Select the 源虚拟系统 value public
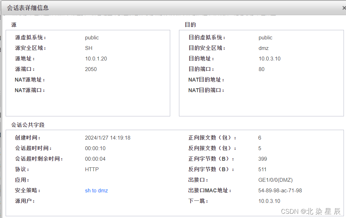This screenshot has width=346, height=218. [91, 37]
